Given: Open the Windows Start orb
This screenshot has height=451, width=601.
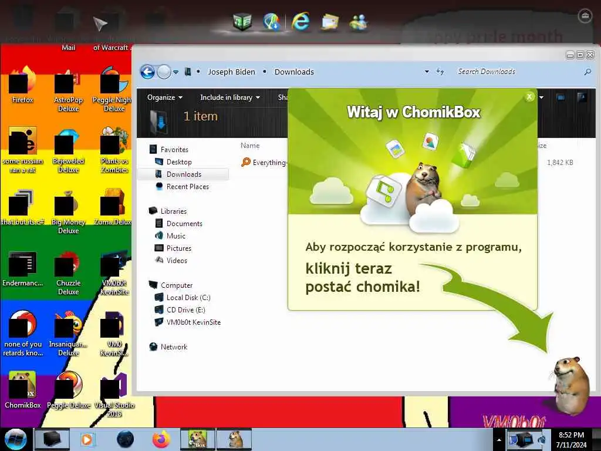Looking at the screenshot, I should 16,439.
